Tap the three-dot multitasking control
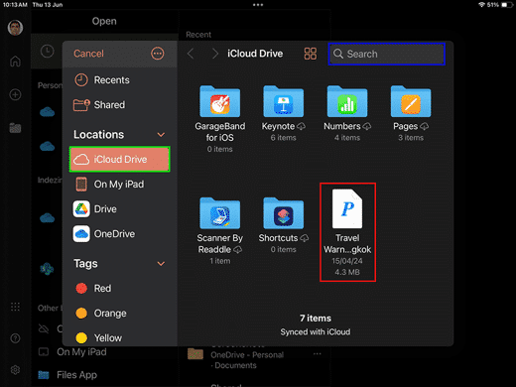This screenshot has width=516, height=387. [x=258, y=5]
